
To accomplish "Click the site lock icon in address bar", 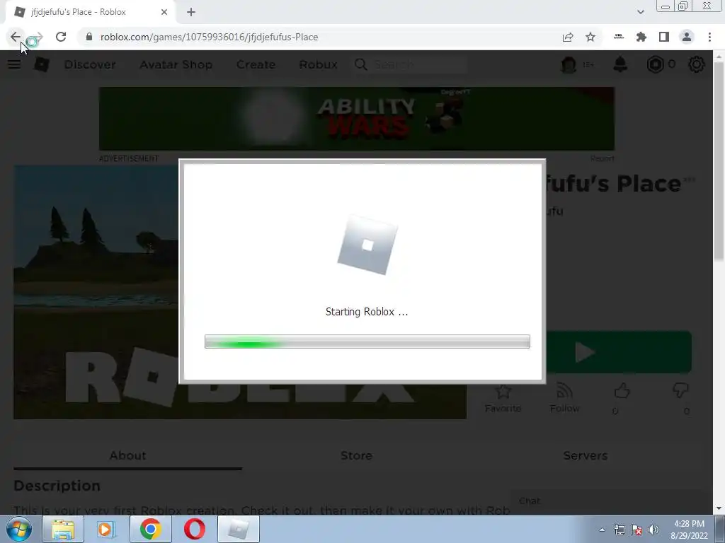I will coord(89,37).
